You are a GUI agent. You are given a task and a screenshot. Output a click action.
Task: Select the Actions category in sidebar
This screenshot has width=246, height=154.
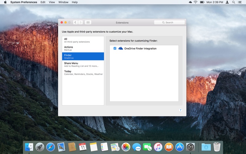(x=83, y=48)
